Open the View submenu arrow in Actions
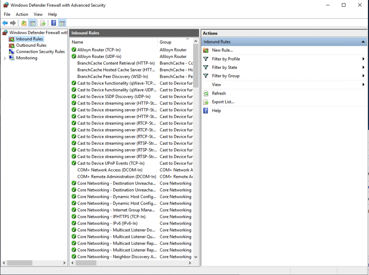369x275 pixels. (363, 84)
